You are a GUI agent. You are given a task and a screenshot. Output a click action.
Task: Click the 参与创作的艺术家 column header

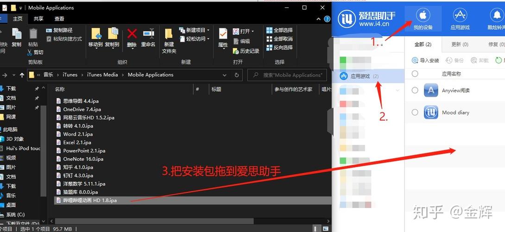(x=293, y=89)
